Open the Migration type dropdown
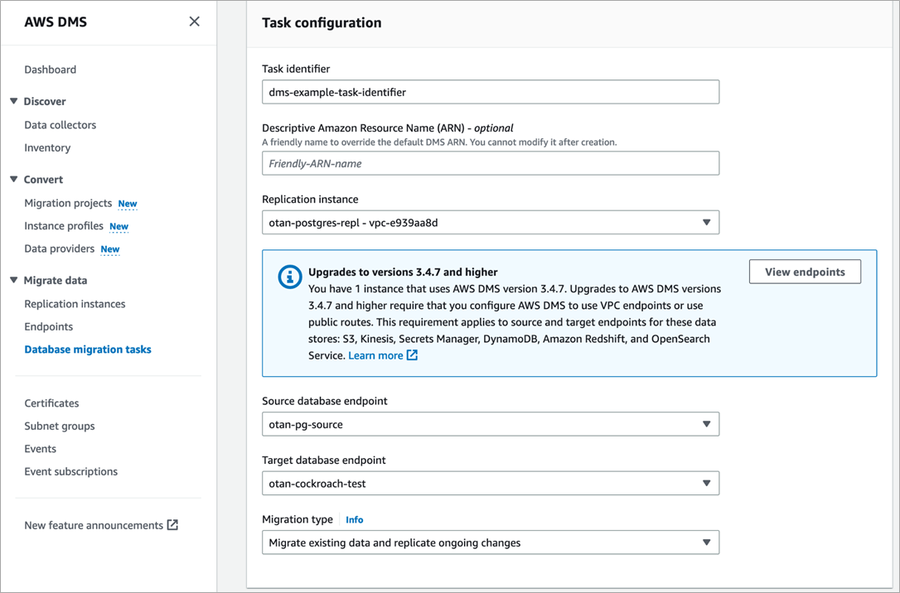The height and width of the screenshot is (593, 900). (706, 542)
